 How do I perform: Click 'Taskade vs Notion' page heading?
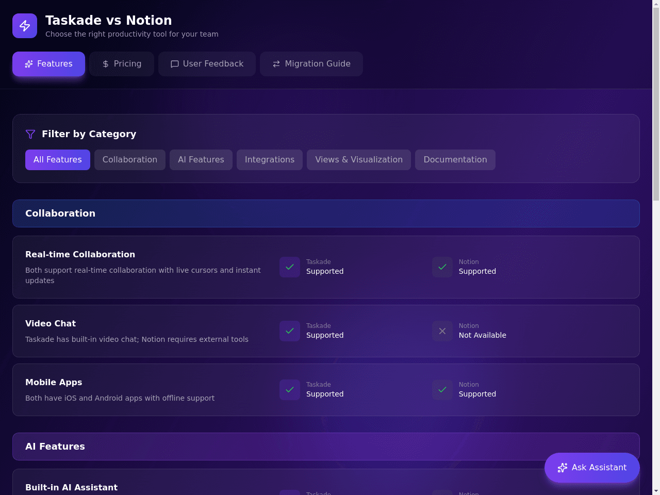pos(109,20)
